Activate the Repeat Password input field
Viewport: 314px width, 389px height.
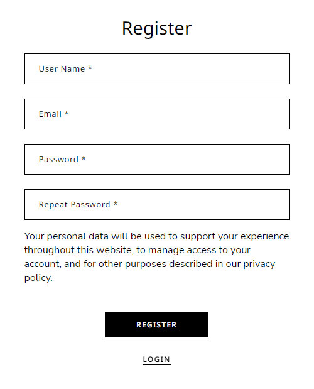click(x=157, y=205)
